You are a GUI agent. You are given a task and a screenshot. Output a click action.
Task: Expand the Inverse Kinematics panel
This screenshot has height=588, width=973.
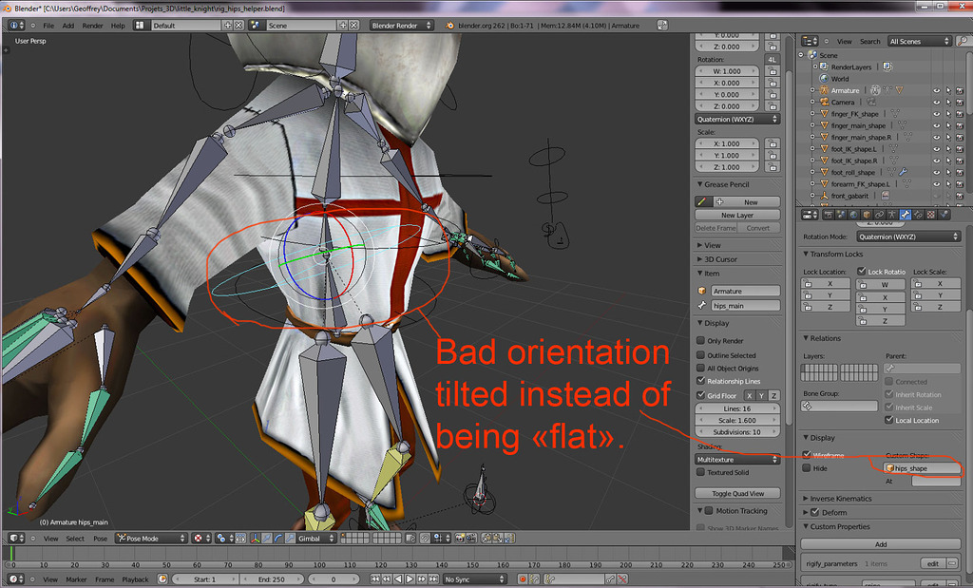point(838,498)
